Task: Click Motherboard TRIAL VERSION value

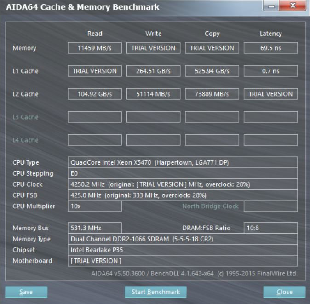Action: (183, 261)
